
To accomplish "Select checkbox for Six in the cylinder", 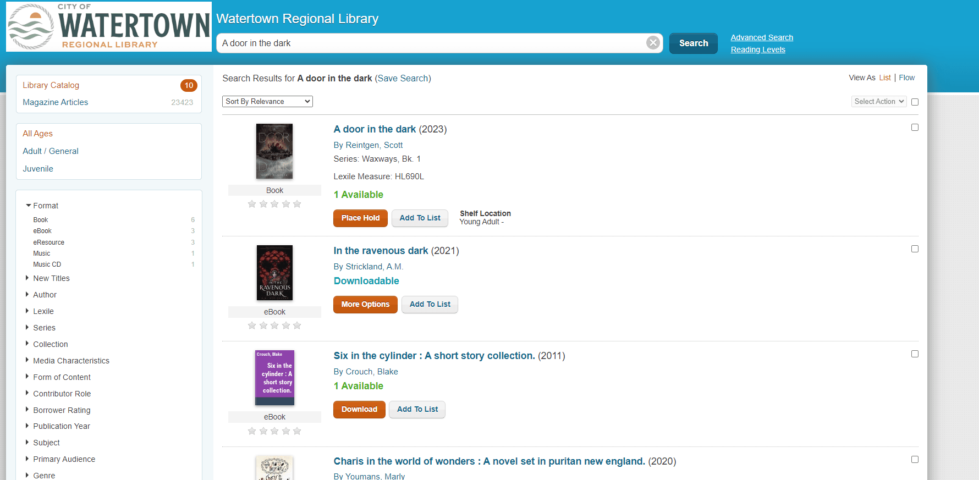I will 915,354.
